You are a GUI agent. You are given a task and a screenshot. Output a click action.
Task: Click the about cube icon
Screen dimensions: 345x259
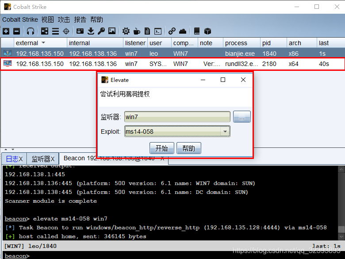tap(207, 31)
